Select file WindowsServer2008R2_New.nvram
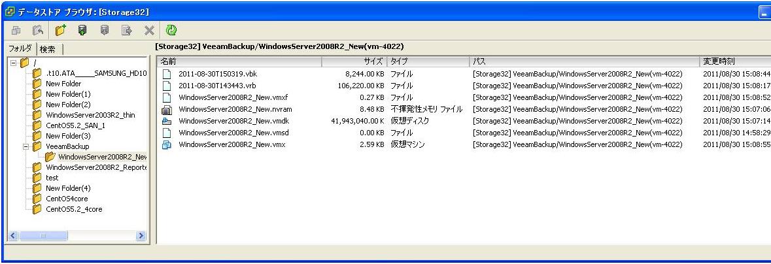 [x=235, y=109]
